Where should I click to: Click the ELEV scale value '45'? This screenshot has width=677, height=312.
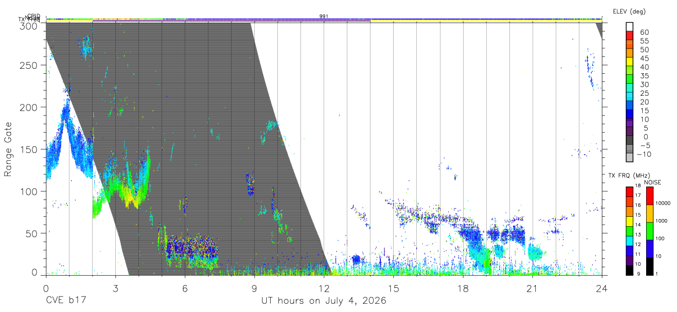click(x=644, y=58)
